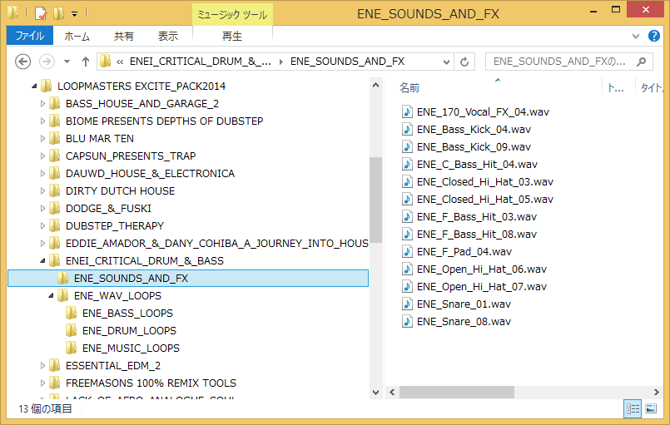Click ENE_Open_Hi_Hat_06.wav file icon
Image resolution: width=670 pixels, height=425 pixels.
(407, 269)
